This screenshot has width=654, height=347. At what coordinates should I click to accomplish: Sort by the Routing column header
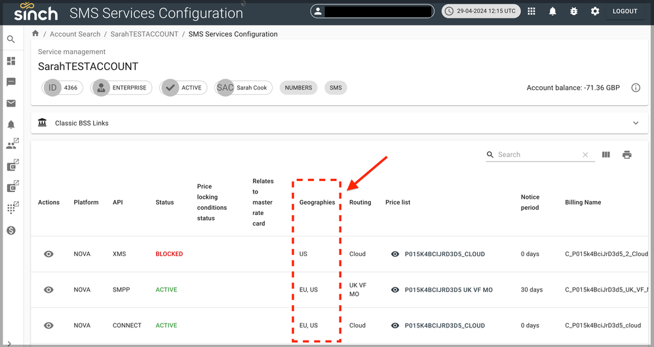point(360,202)
